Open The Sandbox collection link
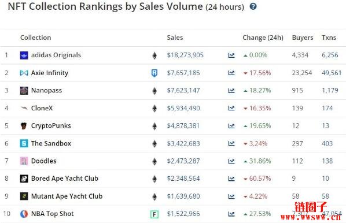346x223 pixels. tap(51, 143)
